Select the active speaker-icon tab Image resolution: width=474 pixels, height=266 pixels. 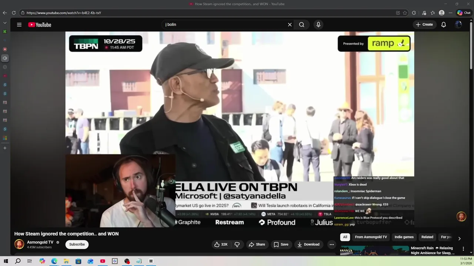(5, 58)
